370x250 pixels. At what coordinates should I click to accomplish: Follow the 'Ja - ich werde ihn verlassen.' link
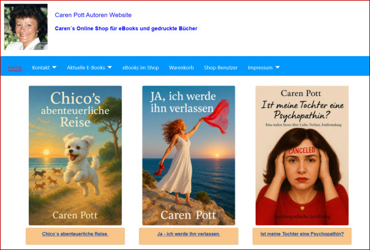[x=188, y=234]
